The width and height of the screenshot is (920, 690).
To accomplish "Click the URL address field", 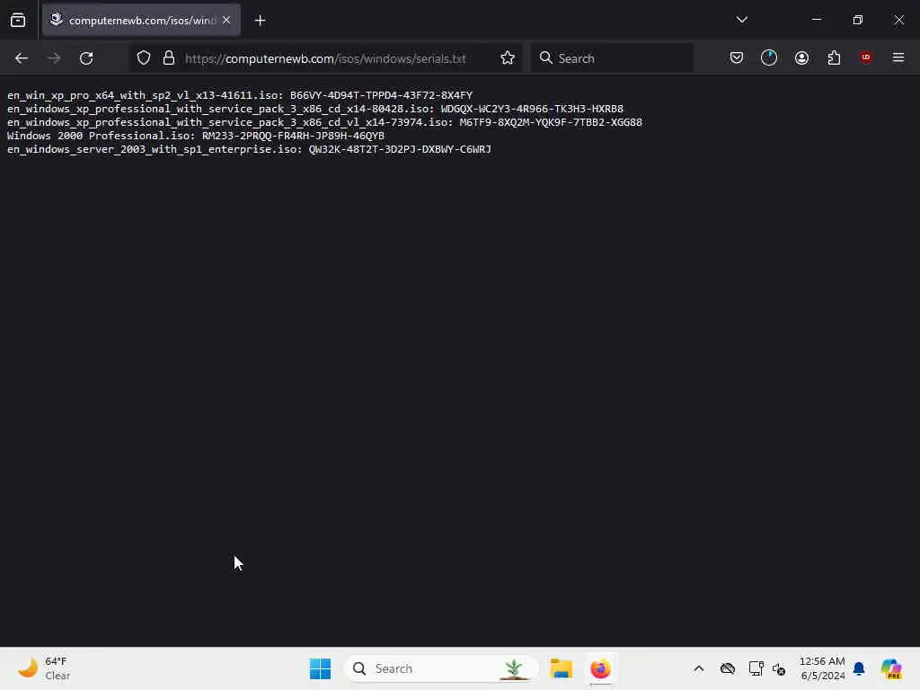I will click(325, 58).
